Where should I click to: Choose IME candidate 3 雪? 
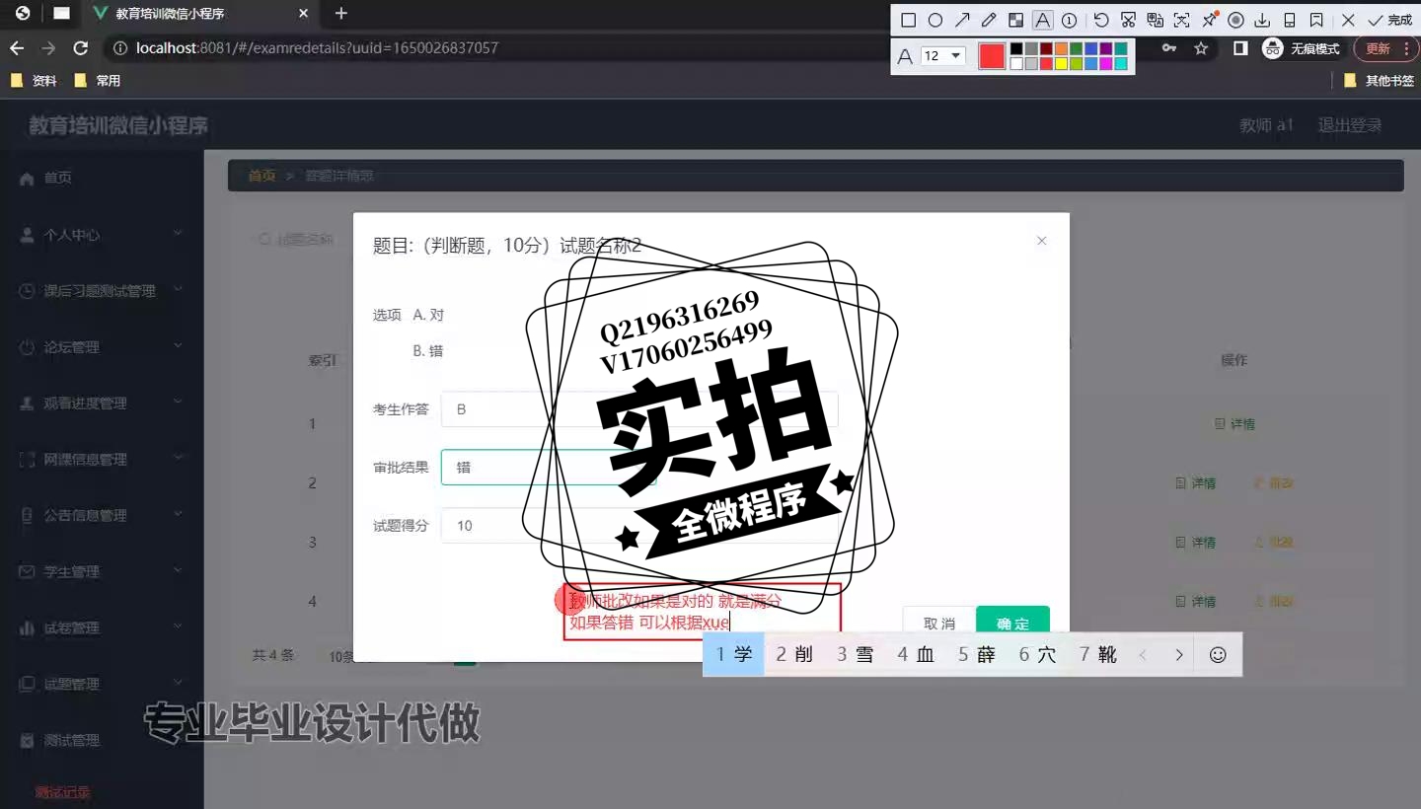click(856, 654)
